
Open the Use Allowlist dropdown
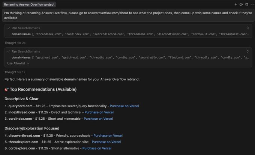[x=18, y=63]
